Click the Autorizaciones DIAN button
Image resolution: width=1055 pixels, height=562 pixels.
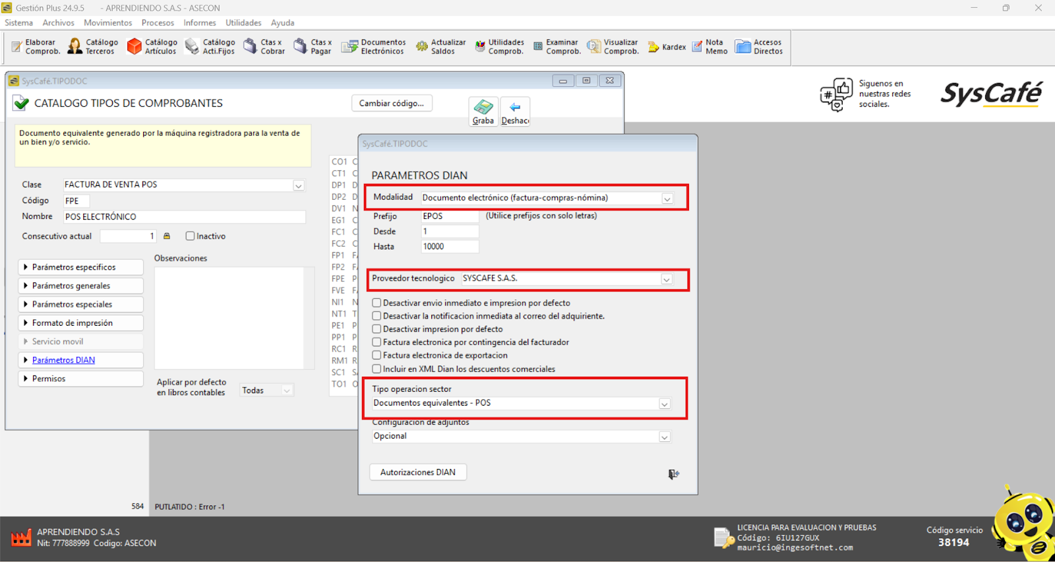pos(417,472)
